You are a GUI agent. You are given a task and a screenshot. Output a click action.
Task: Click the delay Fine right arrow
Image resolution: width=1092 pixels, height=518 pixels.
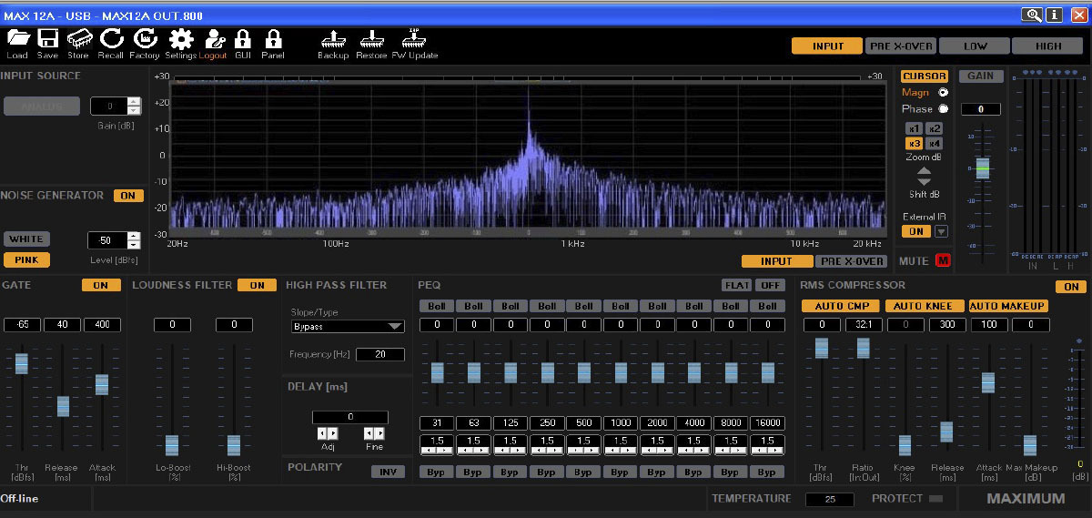[380, 433]
